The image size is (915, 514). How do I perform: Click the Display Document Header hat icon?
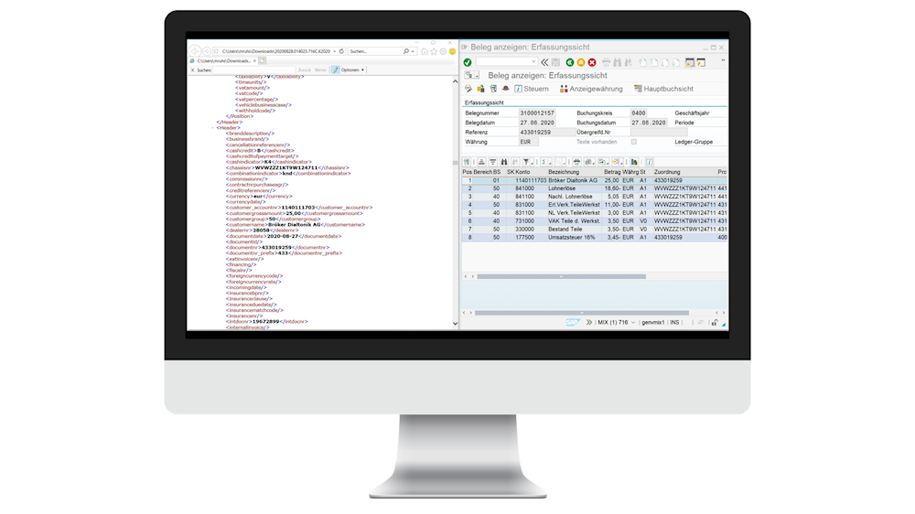505,89
